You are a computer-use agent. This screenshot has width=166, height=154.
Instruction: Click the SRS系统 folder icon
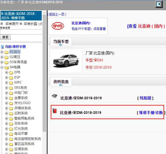click(x=11, y=88)
